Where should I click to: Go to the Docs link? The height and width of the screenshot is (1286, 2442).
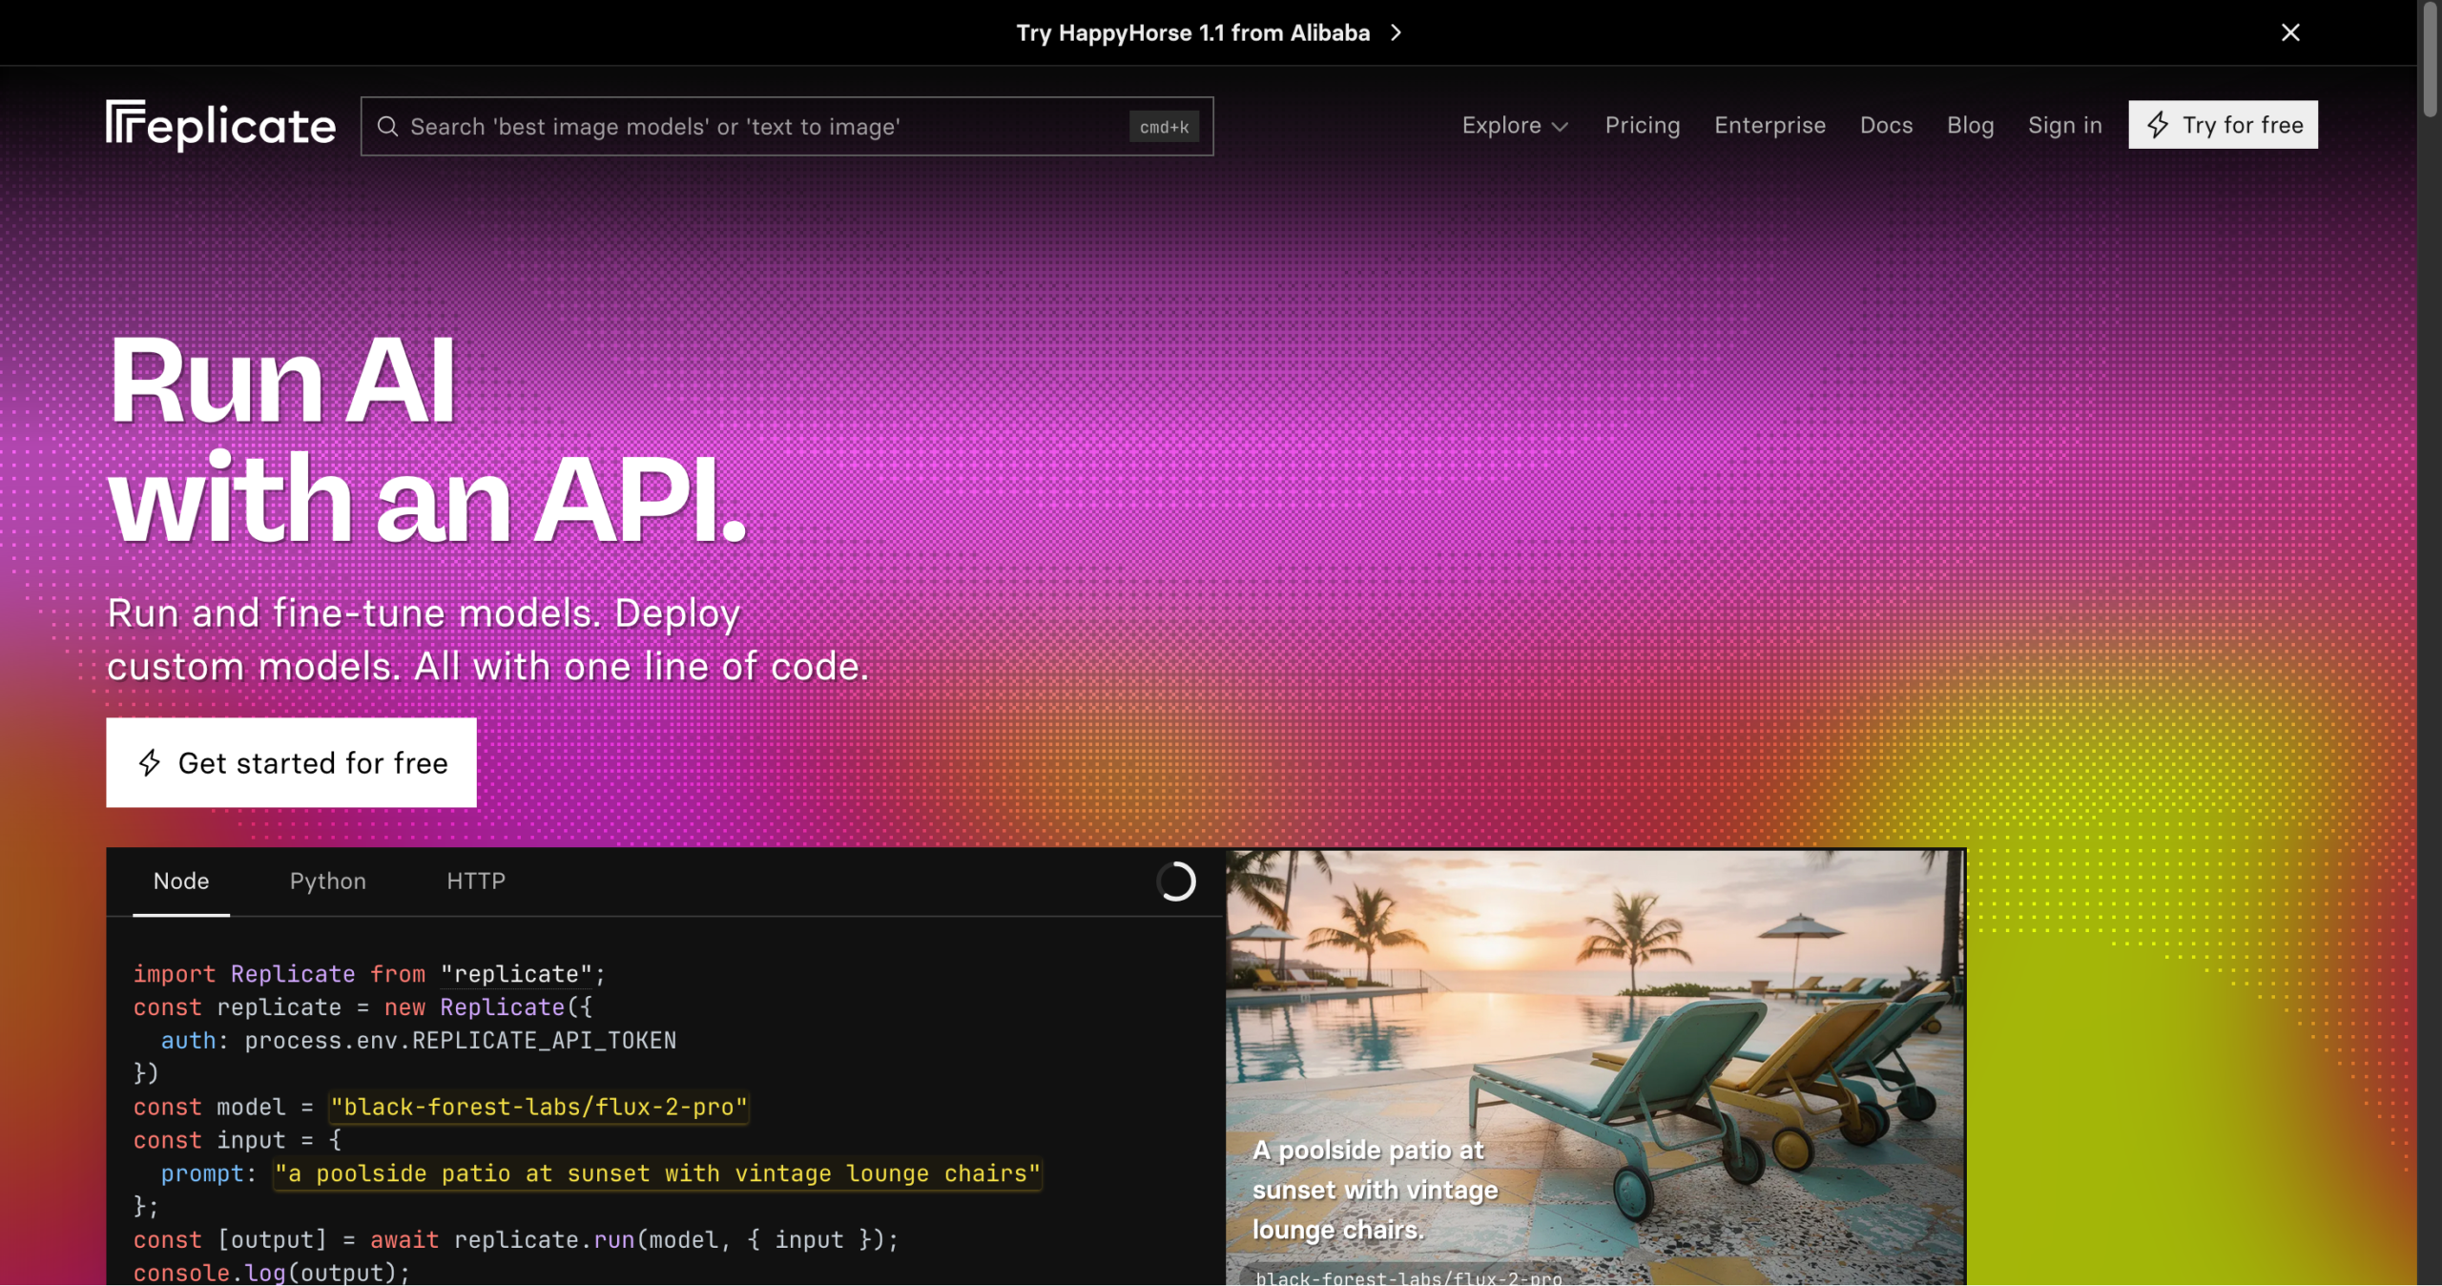tap(1886, 125)
